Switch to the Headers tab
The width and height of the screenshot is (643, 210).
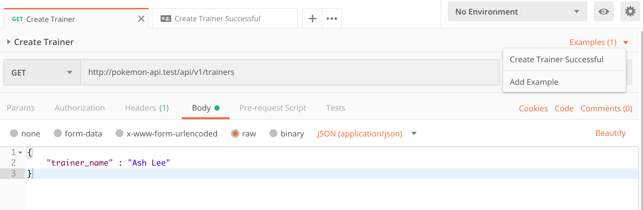(147, 108)
